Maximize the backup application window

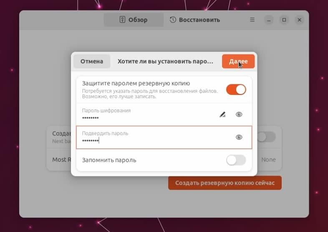284,20
